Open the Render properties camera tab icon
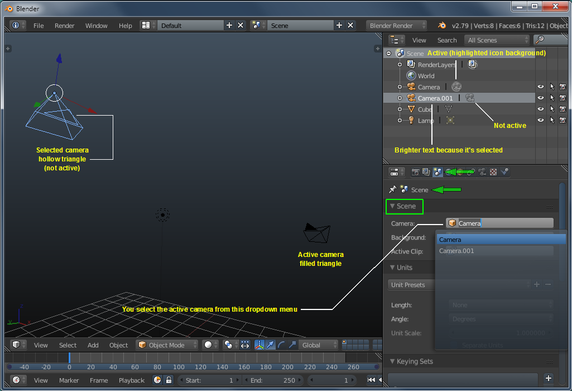572x391 pixels. point(415,172)
